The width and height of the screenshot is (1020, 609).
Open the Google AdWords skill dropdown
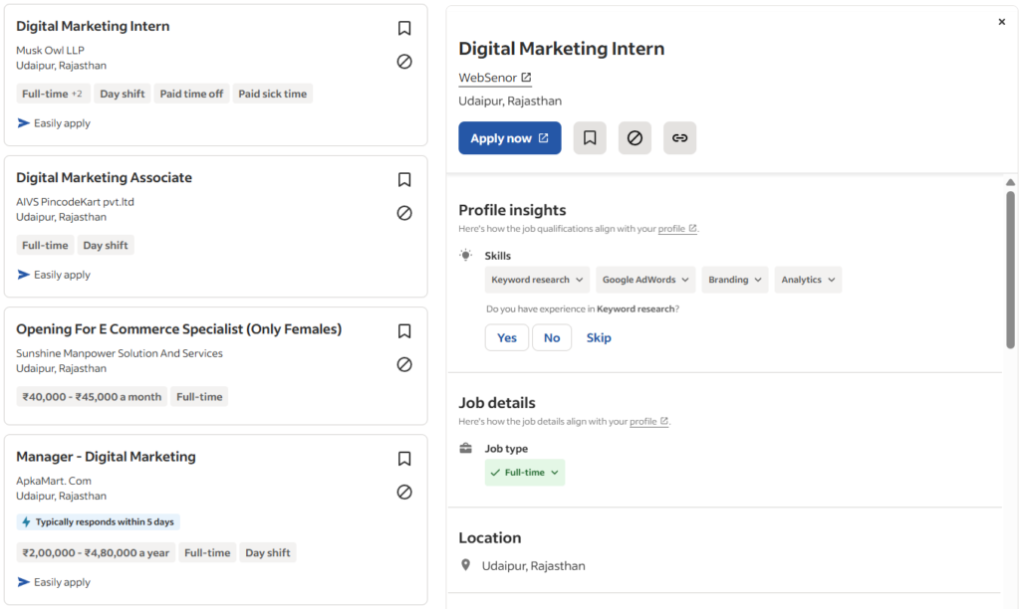click(645, 280)
